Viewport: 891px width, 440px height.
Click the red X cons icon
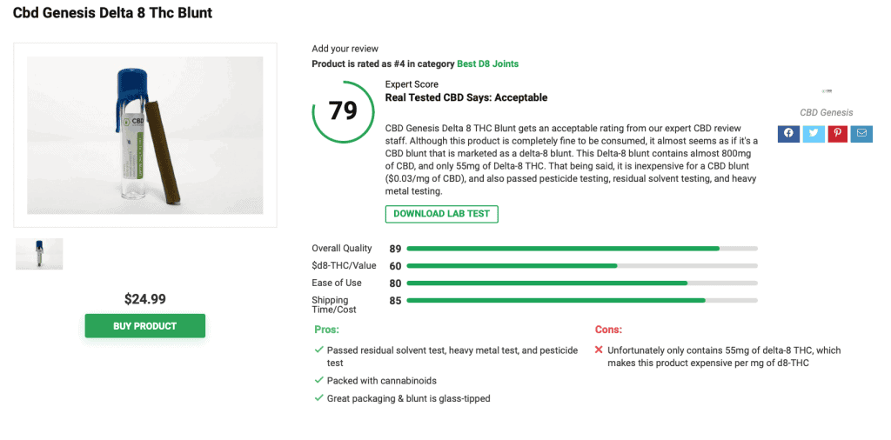coord(599,350)
